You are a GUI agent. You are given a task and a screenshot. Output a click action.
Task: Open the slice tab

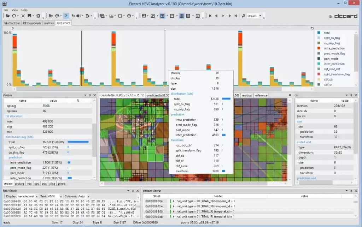(x=52, y=184)
